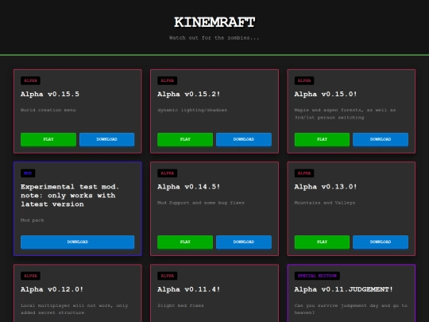Click the ALPHA badge on the v0.12.0! card
The height and width of the screenshot is (322, 429).
point(30,276)
